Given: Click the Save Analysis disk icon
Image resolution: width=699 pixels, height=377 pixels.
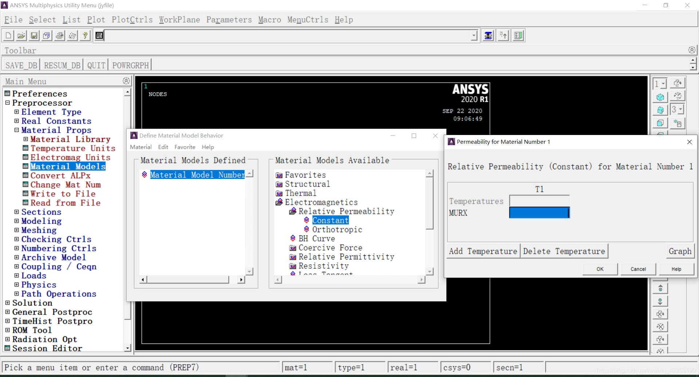Looking at the screenshot, I should (x=34, y=36).
